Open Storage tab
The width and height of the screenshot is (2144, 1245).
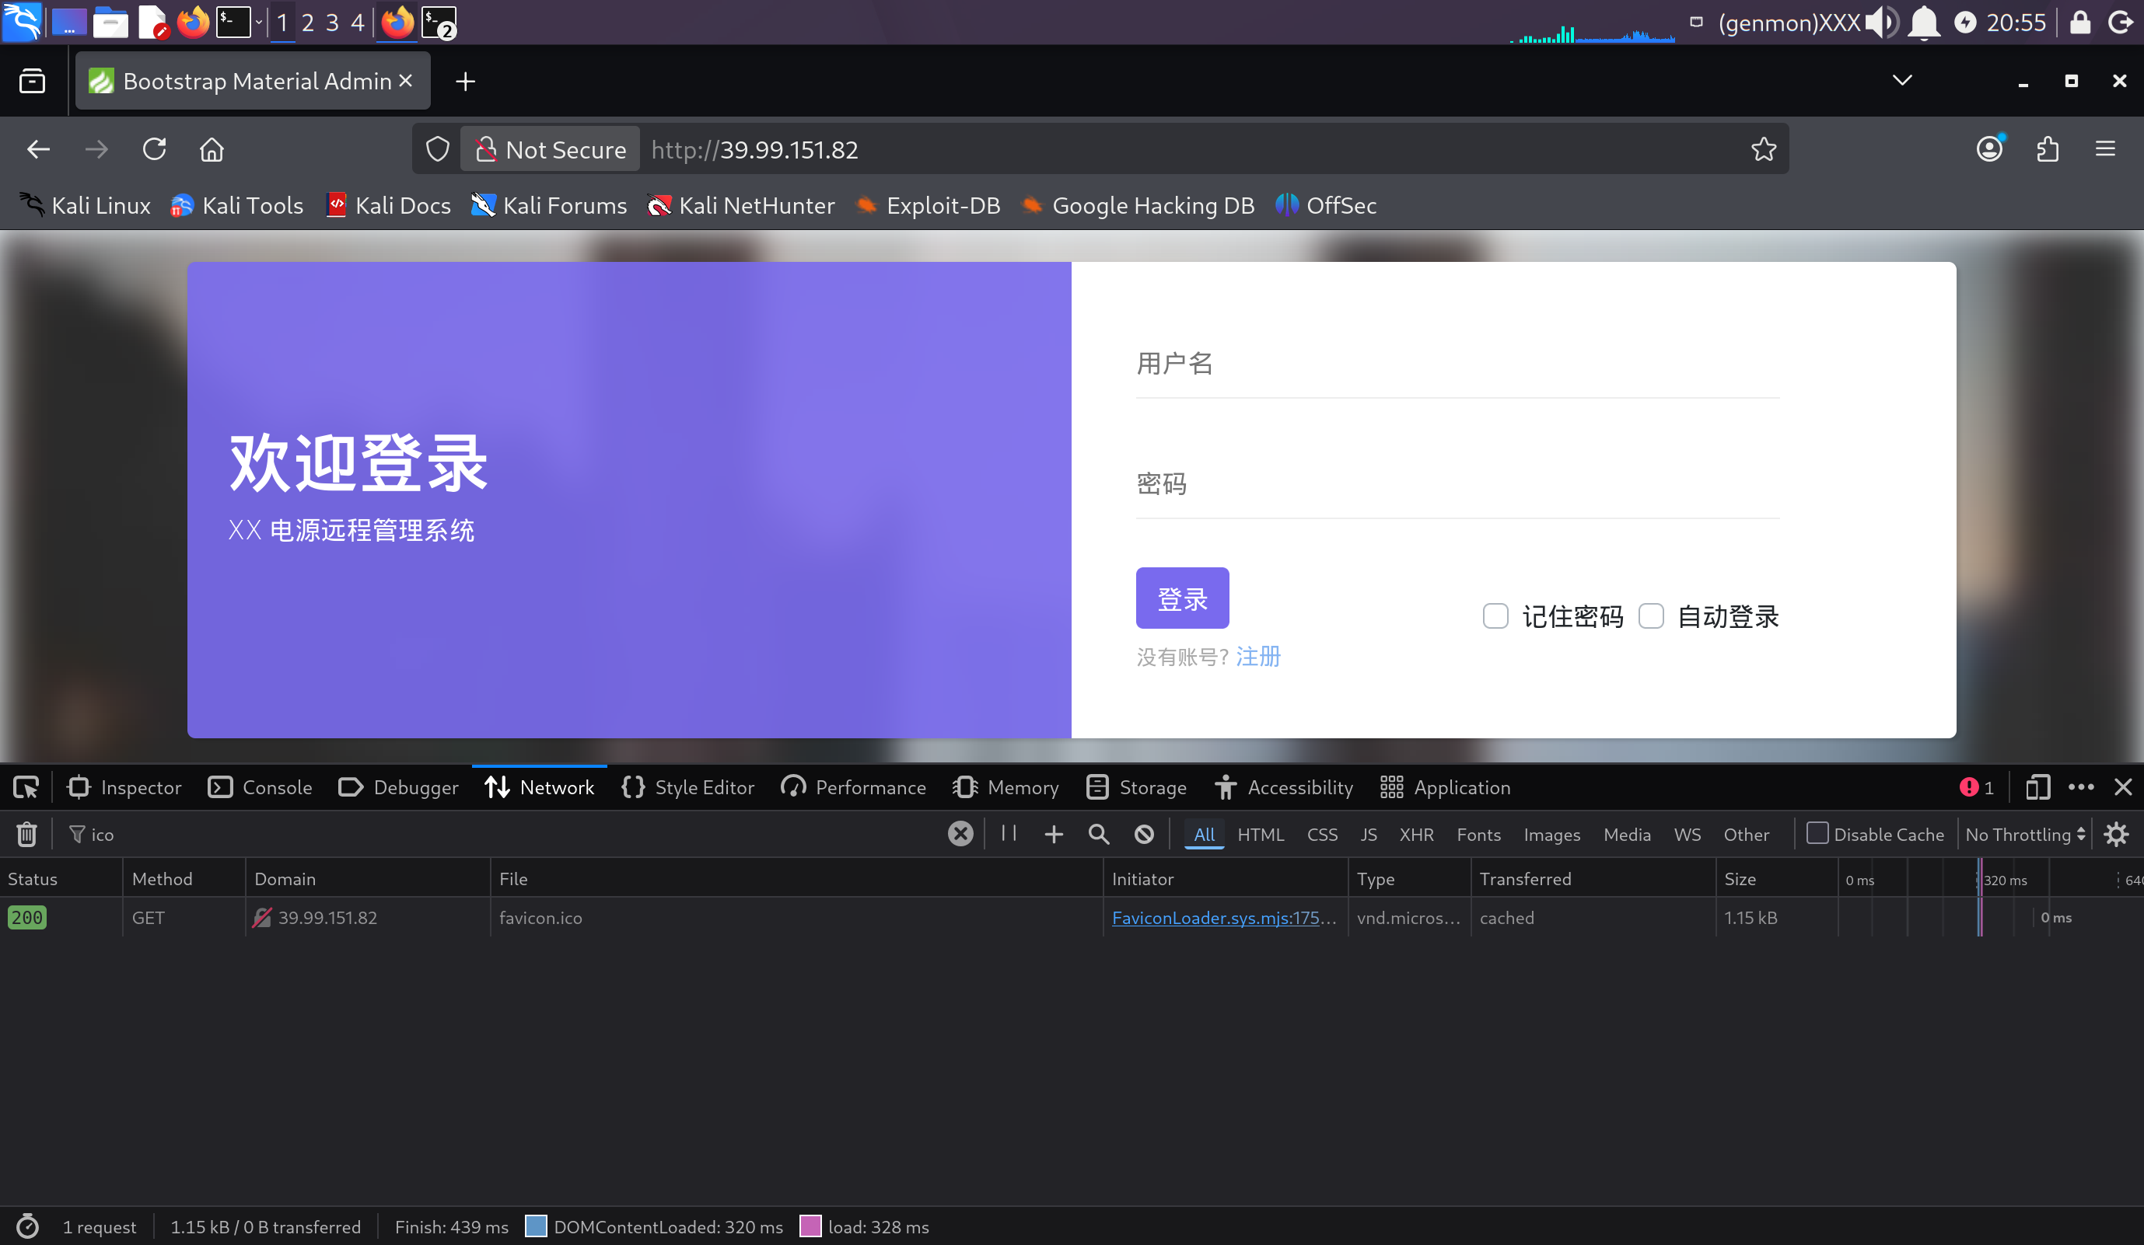coord(1137,787)
